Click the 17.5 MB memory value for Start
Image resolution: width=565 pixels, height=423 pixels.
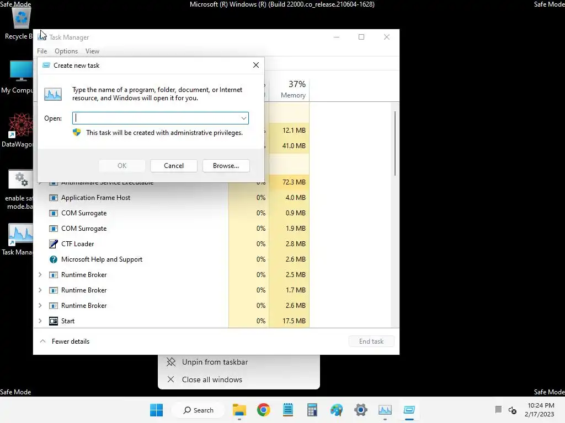[x=294, y=321]
